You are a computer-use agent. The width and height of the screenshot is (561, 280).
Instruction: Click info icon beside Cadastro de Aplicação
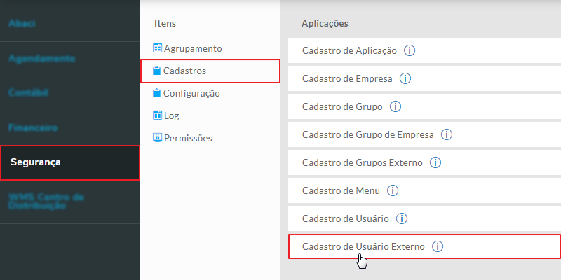(411, 50)
